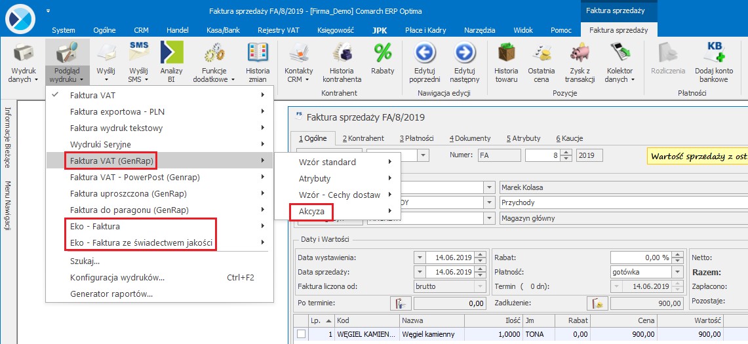Click the invoice number field showing 8
748x344 pixels.
(543, 155)
